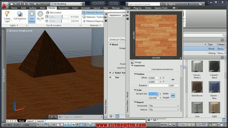
Task: Open the Materials Browser
Action: point(93,13)
